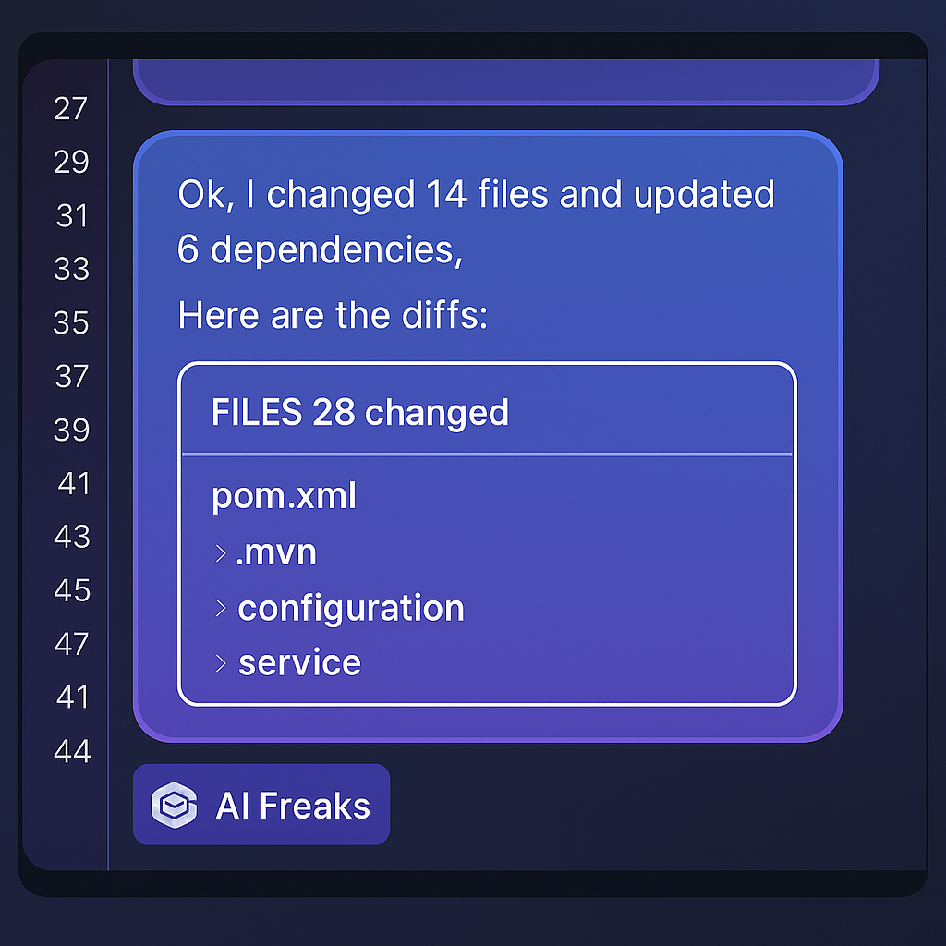Image resolution: width=946 pixels, height=946 pixels.
Task: Click the AI Freaks text label
Action: point(293,806)
